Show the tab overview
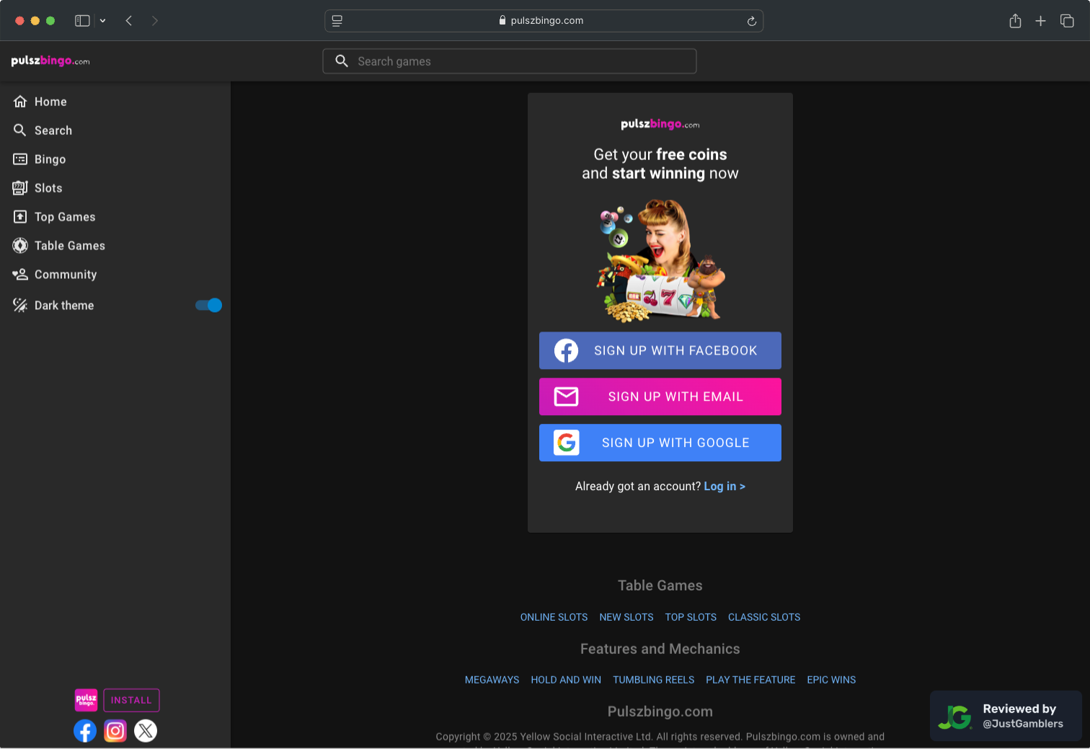This screenshot has height=749, width=1090. [x=1067, y=21]
